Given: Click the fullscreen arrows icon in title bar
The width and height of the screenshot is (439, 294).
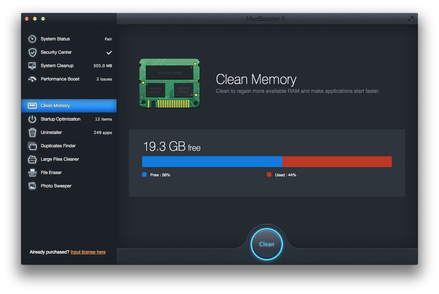Looking at the screenshot, I should coord(411,19).
